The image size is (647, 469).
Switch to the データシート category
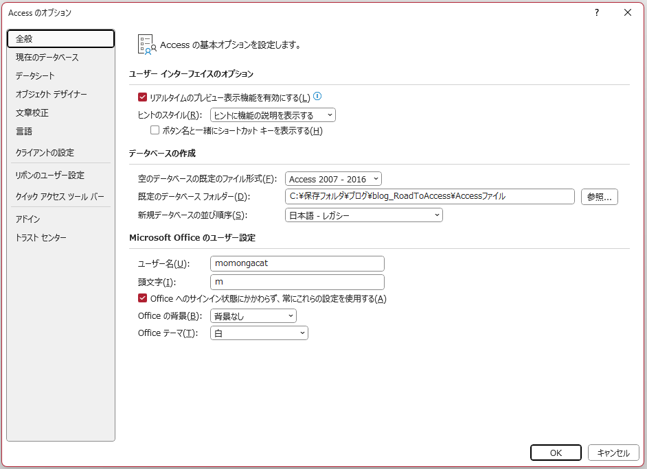point(35,76)
